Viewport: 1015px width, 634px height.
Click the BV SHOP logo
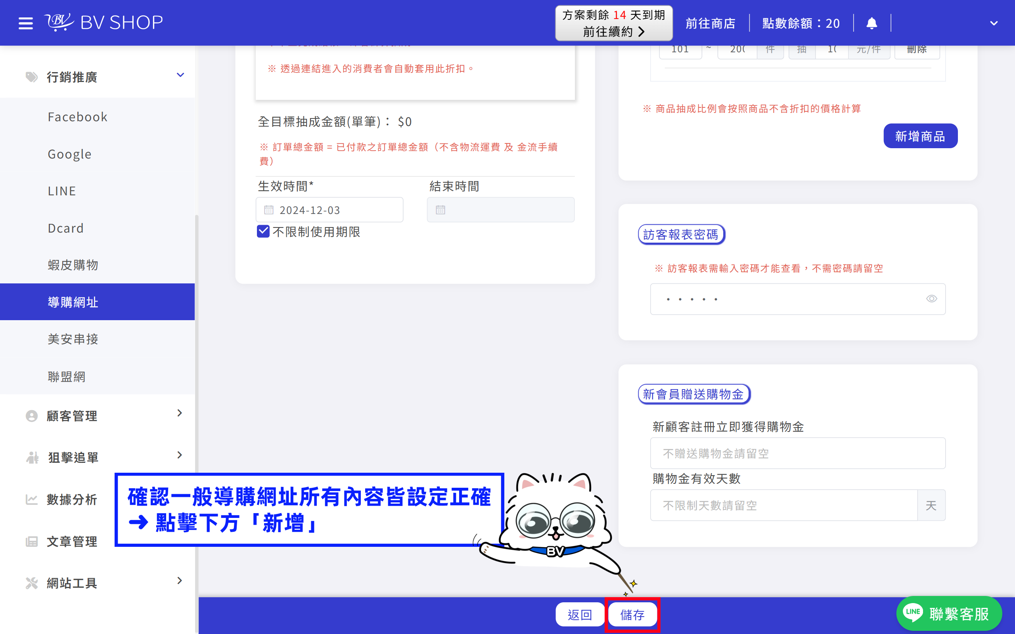(x=103, y=22)
